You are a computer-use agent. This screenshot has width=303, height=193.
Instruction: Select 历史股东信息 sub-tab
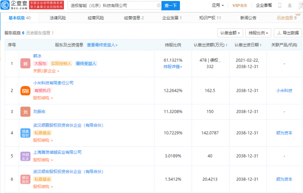(x=40, y=33)
